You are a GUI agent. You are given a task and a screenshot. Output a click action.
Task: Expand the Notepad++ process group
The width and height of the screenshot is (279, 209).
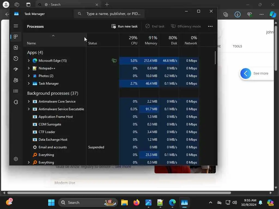[29, 68]
